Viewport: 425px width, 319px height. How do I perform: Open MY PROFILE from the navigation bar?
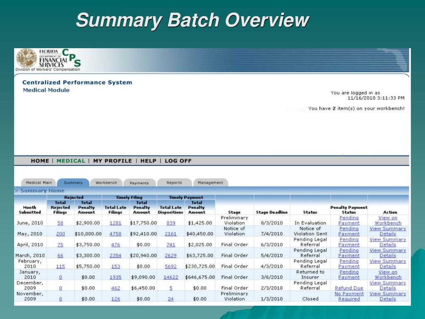pos(112,161)
